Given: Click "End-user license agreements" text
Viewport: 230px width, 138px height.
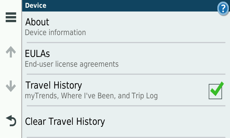Looking at the screenshot, I should pyautogui.click(x=72, y=64).
